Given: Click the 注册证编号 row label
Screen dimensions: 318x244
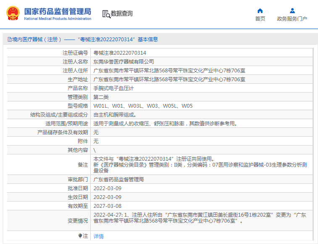Looking at the screenshot, I should (75, 53).
